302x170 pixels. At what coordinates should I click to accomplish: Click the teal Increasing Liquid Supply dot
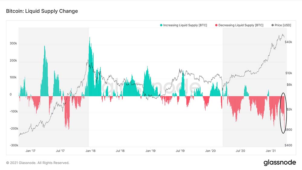[x=161, y=25]
